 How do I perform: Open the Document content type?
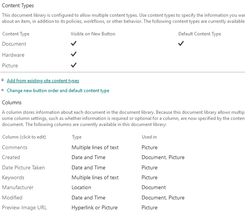click(14, 44)
